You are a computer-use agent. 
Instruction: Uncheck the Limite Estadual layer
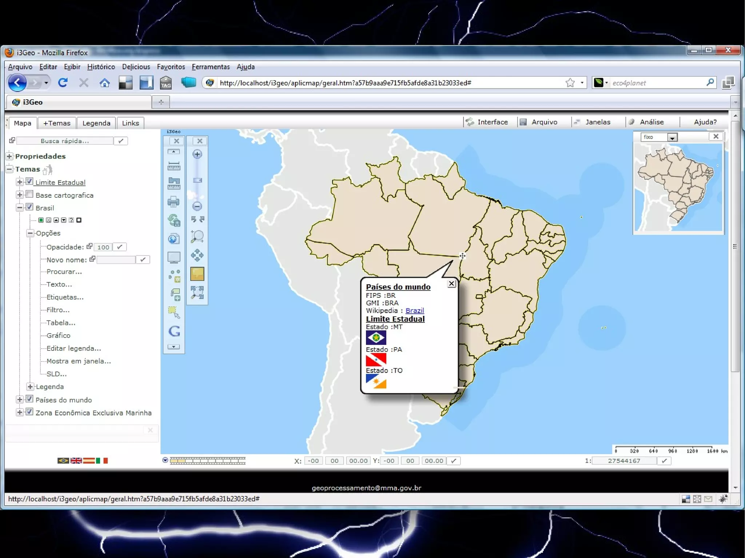tap(30, 181)
